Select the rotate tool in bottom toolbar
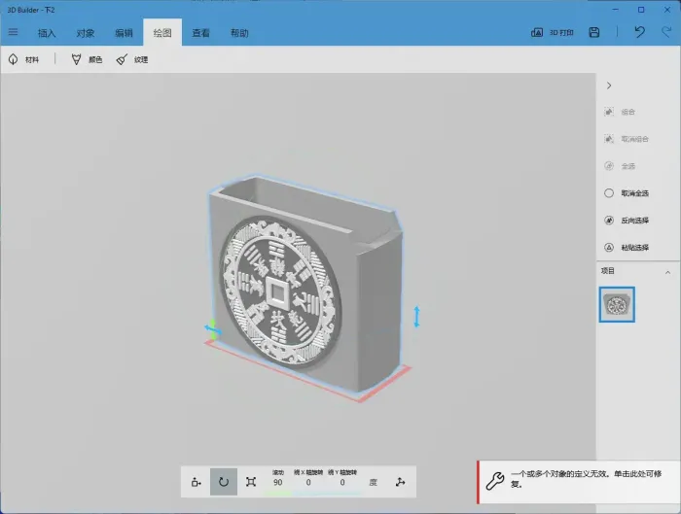The image size is (681, 514). 224,482
